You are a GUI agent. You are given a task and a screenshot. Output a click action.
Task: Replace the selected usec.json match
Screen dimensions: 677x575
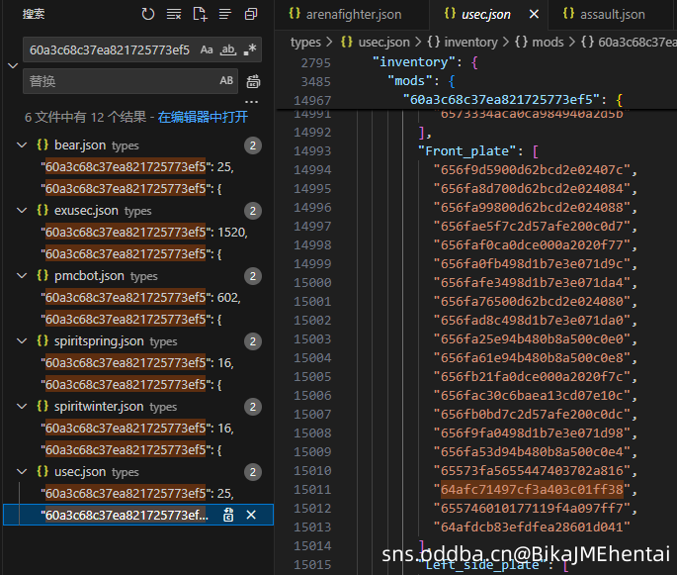228,515
